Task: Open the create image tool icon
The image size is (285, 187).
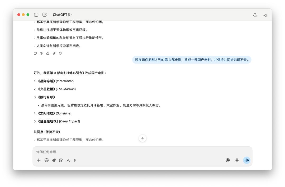Action: 61,160
